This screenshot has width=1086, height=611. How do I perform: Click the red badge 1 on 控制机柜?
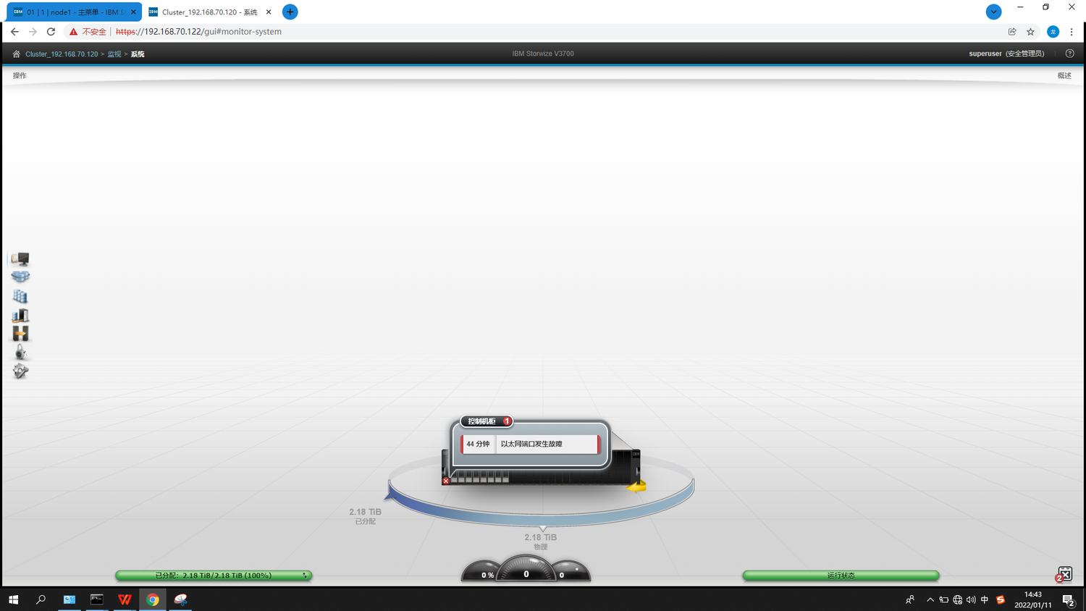click(x=508, y=421)
